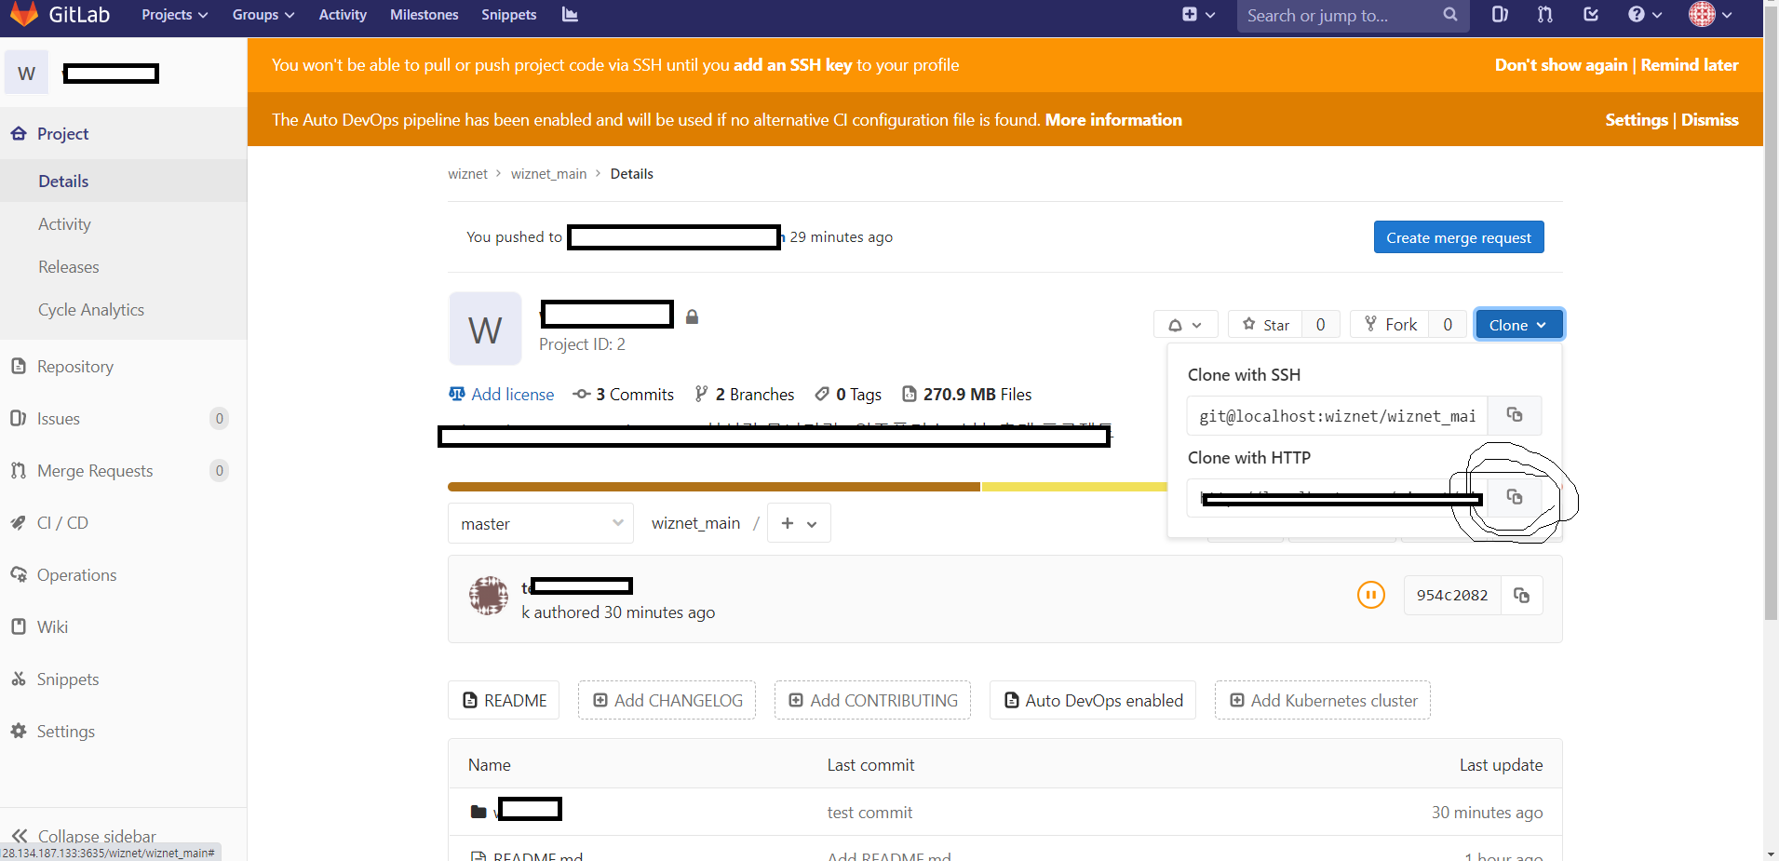Click Don't show again
Screen dimensions: 1779x861
point(1561,65)
